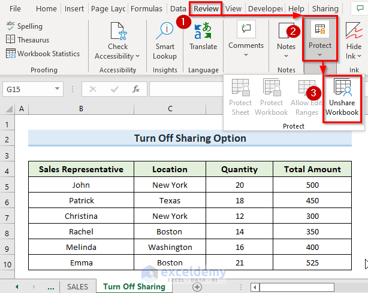Open the File menu
This screenshot has width=368, height=293.
(x=15, y=9)
